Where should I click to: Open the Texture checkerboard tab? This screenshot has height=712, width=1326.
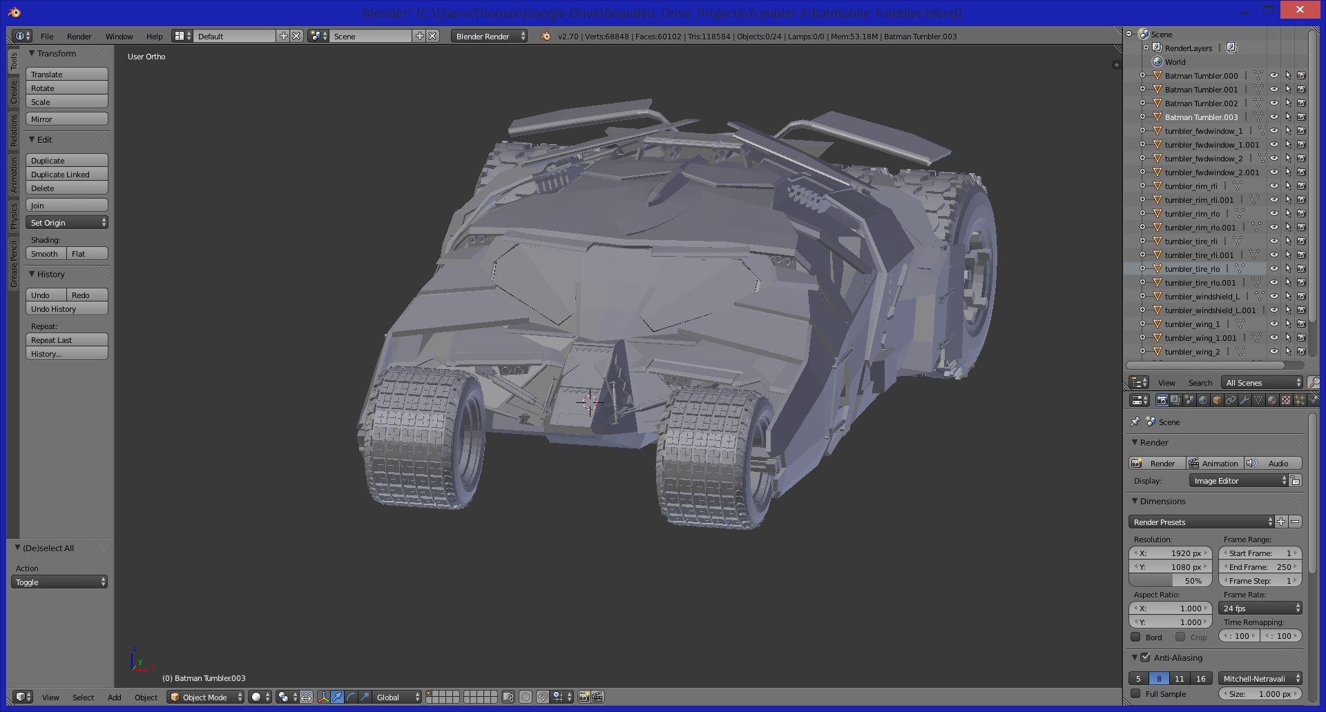1286,400
